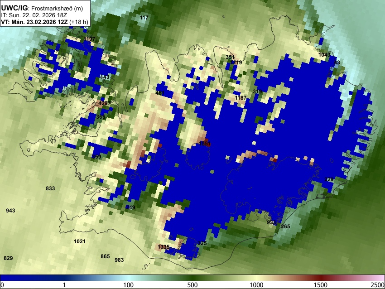385x289 pixels.
Task: Click the map value 1197
Action: click(x=89, y=39)
